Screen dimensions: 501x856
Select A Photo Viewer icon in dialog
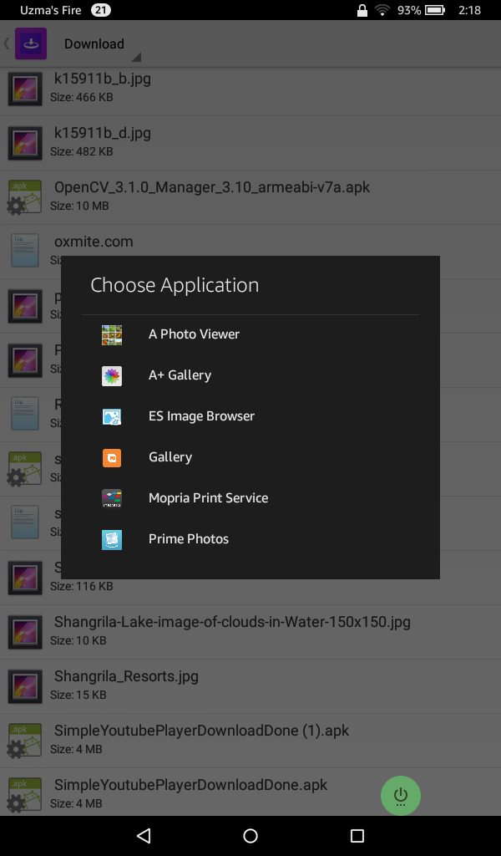[x=112, y=334]
